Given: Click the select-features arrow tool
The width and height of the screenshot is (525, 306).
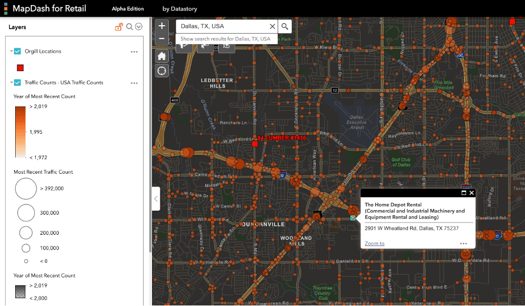Looking at the screenshot, I should point(205,47).
